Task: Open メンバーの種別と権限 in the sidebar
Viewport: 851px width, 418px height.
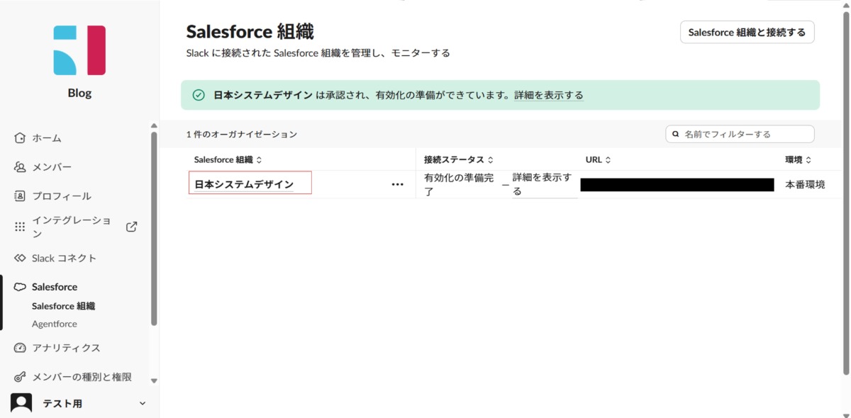Action: click(82, 377)
